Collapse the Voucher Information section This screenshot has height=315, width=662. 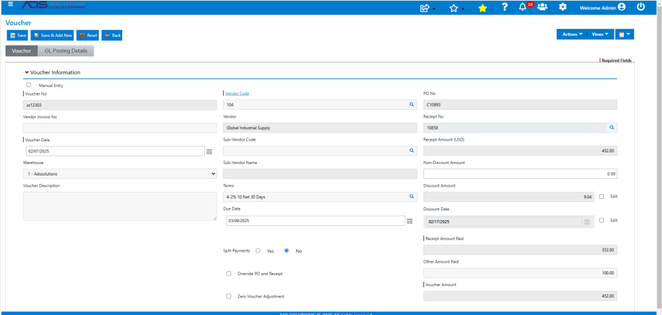tap(27, 72)
